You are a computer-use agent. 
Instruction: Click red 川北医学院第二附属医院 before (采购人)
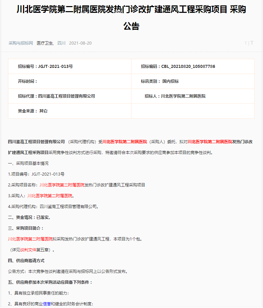(x=125, y=142)
